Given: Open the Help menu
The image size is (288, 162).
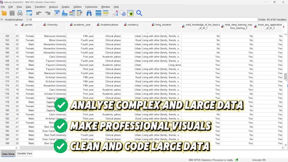Looking at the screenshot, I should (x=116, y=7).
